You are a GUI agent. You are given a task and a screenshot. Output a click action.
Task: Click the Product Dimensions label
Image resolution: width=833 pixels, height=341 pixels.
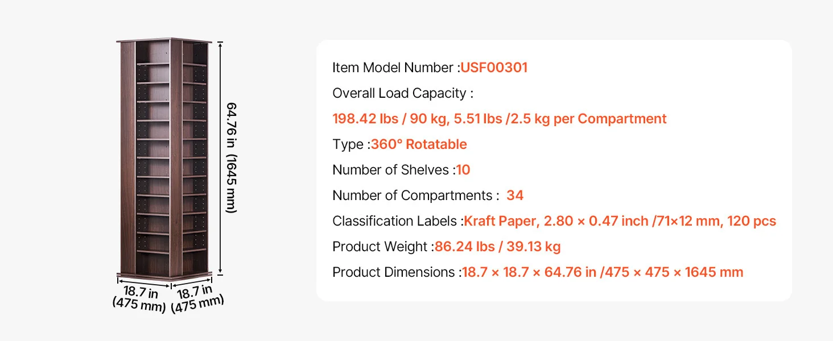click(x=397, y=272)
